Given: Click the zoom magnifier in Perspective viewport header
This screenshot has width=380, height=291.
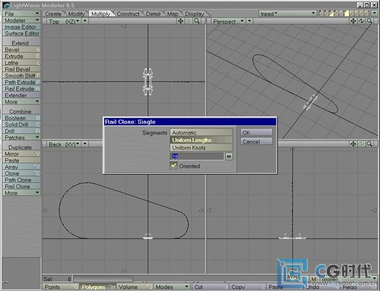Looking at the screenshot, I should click(369, 21).
